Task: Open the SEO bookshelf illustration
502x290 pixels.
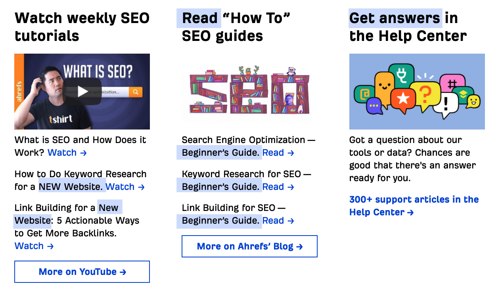Action: tap(249, 91)
